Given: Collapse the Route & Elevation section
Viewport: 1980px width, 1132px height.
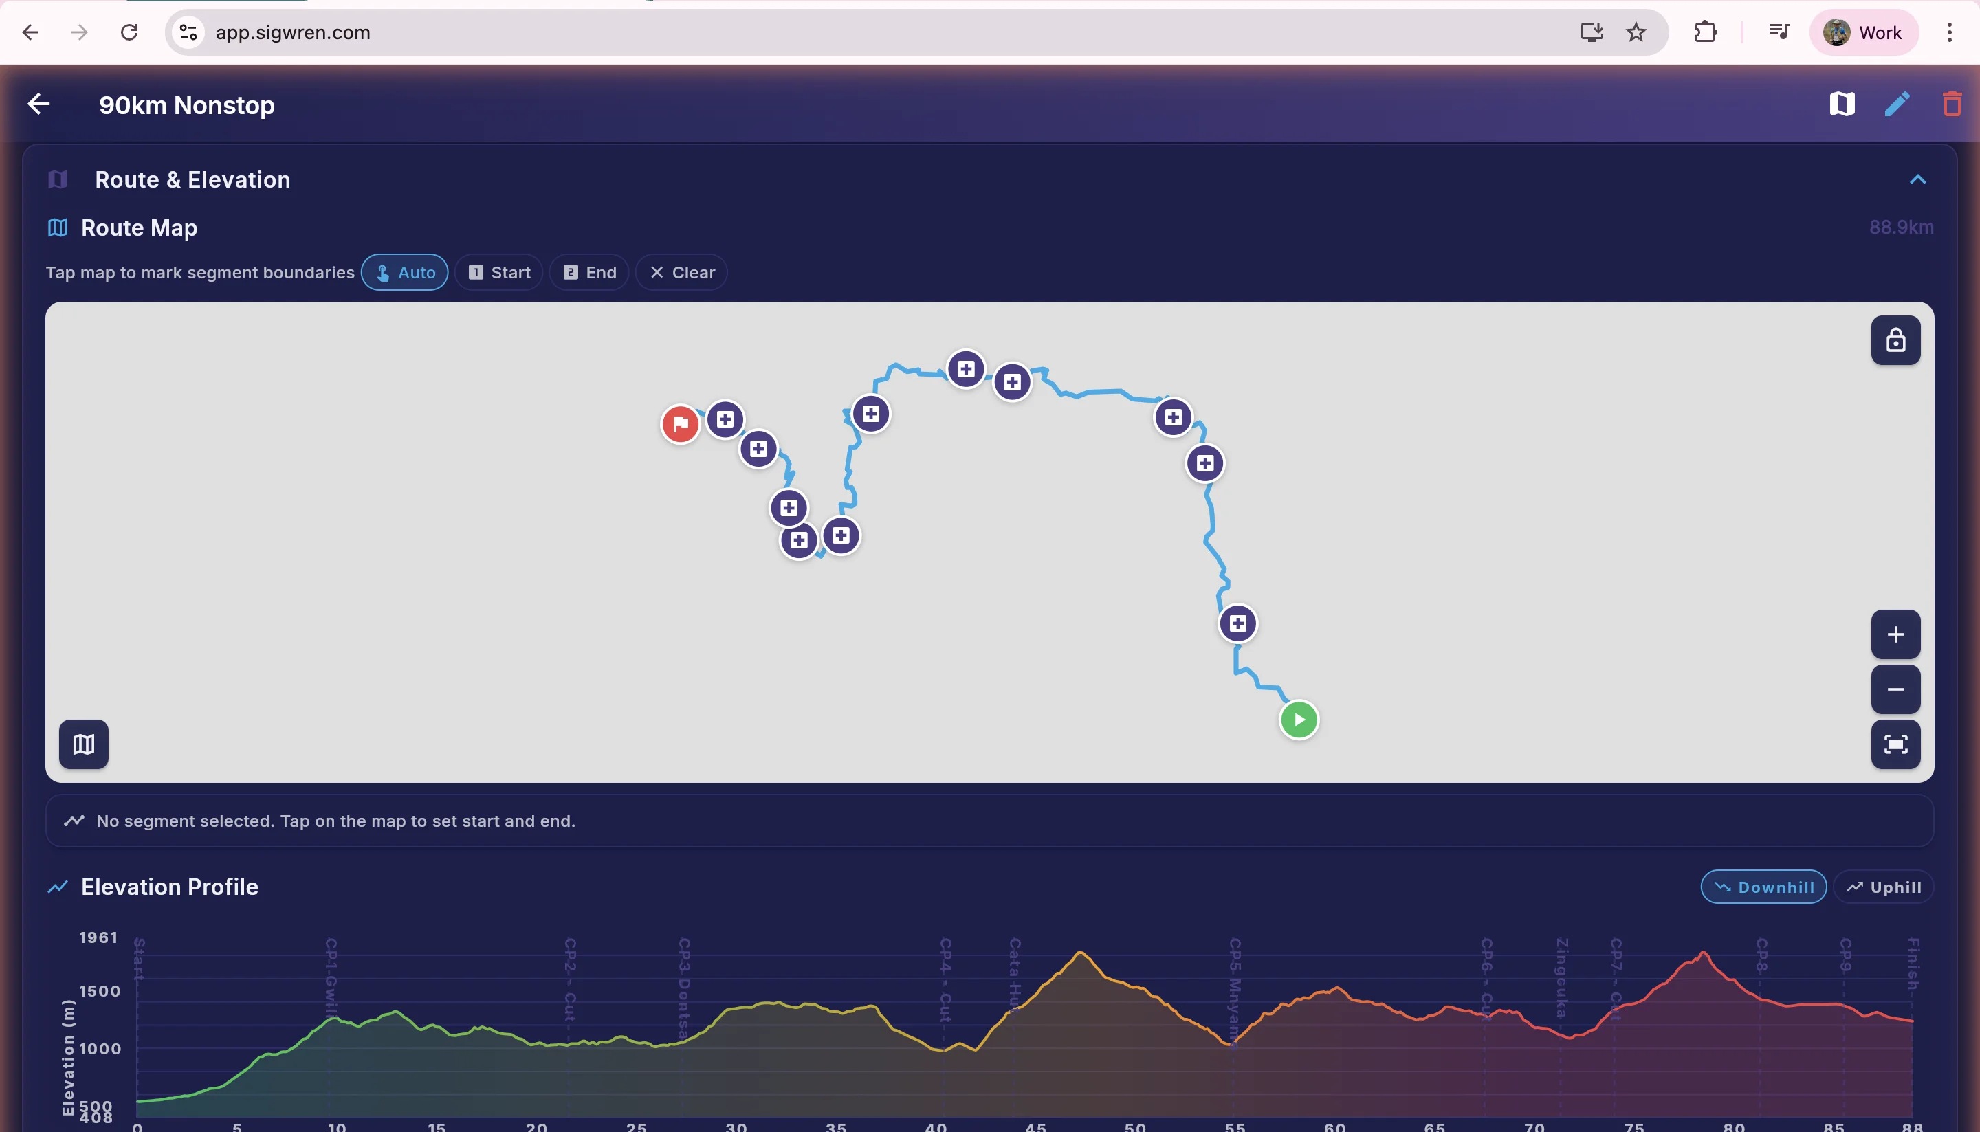Looking at the screenshot, I should (x=1918, y=179).
